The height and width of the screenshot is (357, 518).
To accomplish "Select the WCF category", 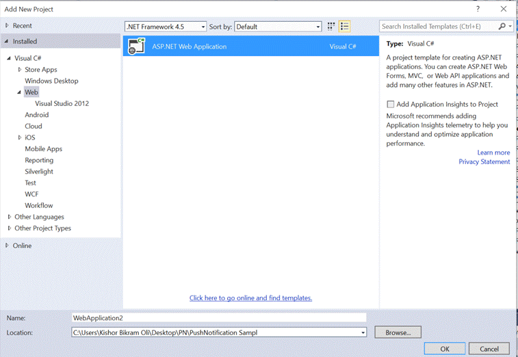I will [x=31, y=194].
